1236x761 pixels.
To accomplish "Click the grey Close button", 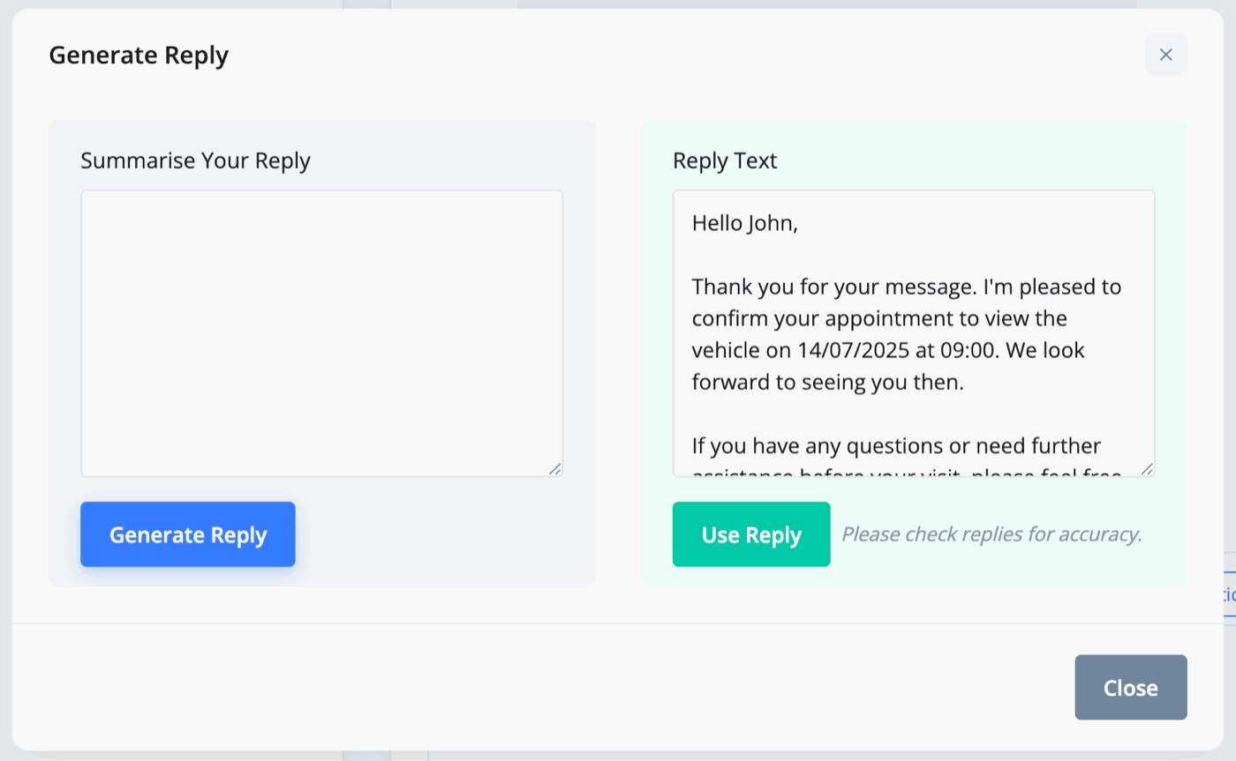I will (1131, 688).
